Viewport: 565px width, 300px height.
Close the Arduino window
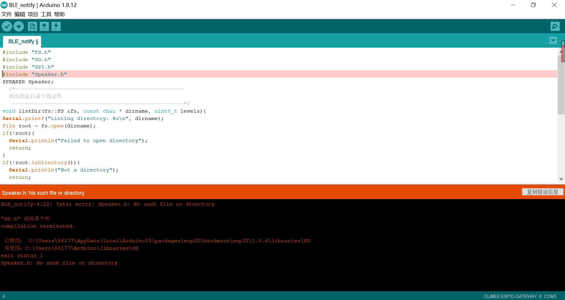554,5
